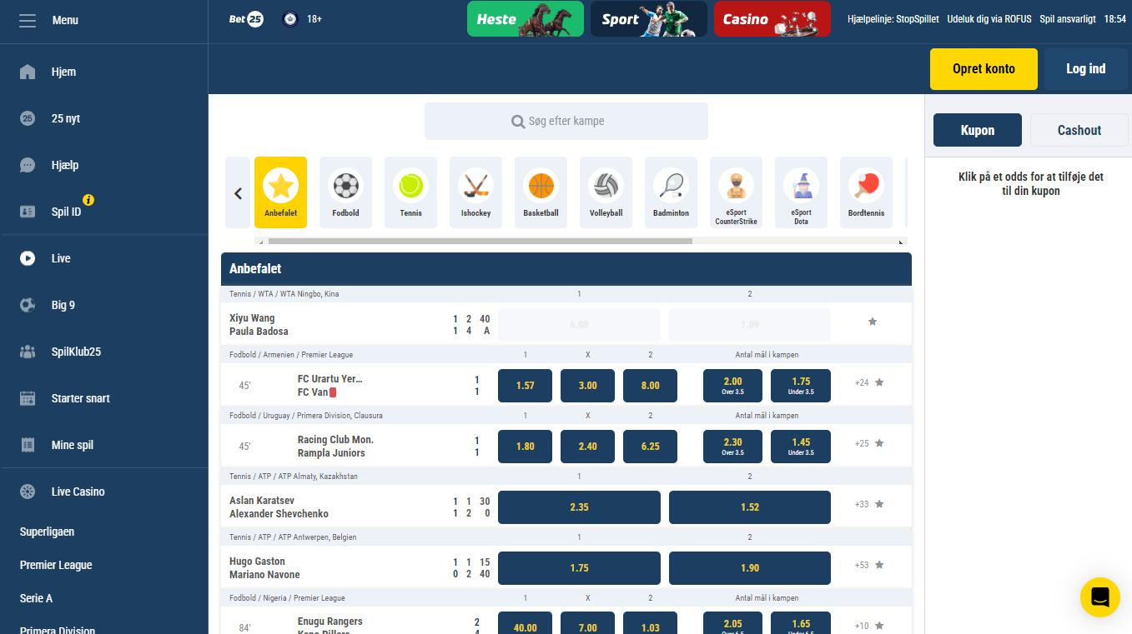1132x634 pixels.
Task: Bet on Mariano Navone at 1.90
Action: point(749,568)
